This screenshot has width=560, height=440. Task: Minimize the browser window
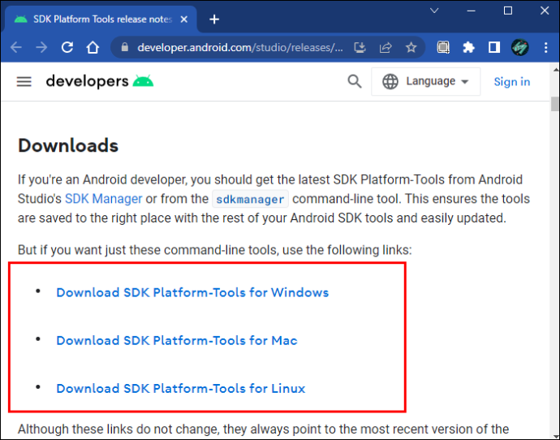471,11
